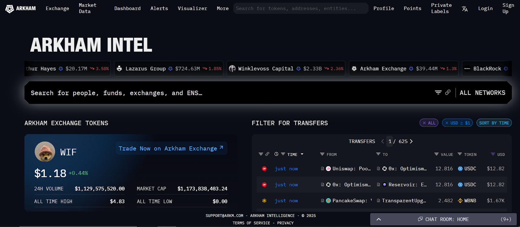Viewport: 520px width, 227px height.
Task: Focus the top navbar search field
Action: pos(301,8)
